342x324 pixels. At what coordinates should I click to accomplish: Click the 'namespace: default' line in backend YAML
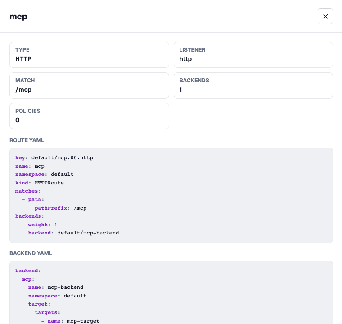point(57,296)
